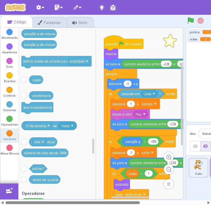
Task: Click the Scratch logo
Action: point(15,7)
